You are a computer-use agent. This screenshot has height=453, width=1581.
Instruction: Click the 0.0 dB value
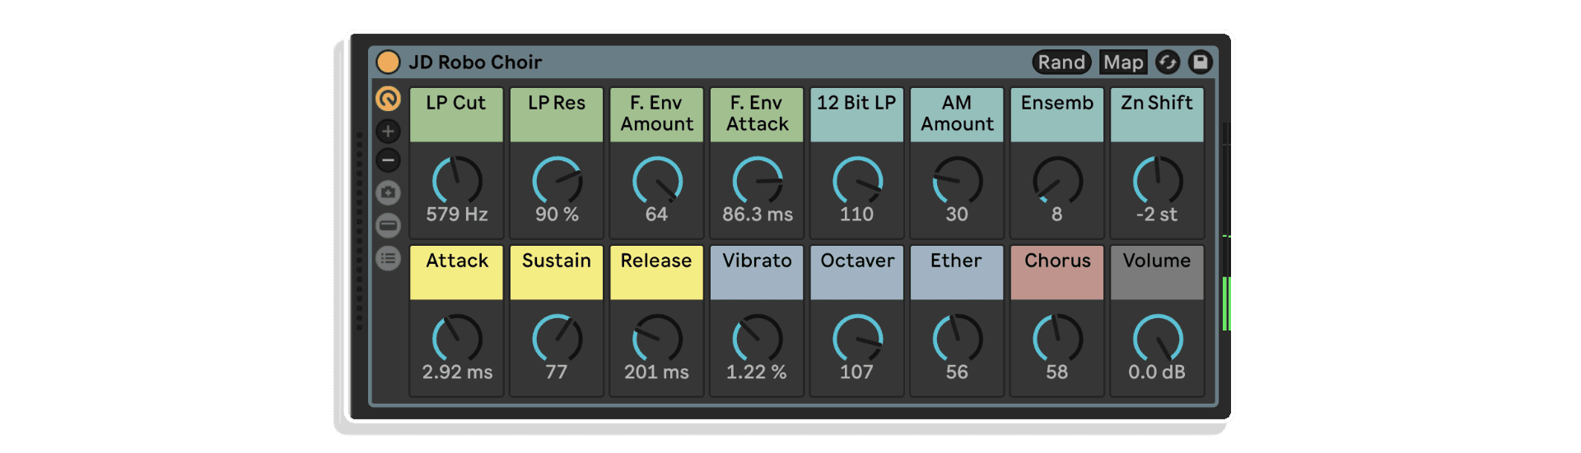[x=1157, y=372]
